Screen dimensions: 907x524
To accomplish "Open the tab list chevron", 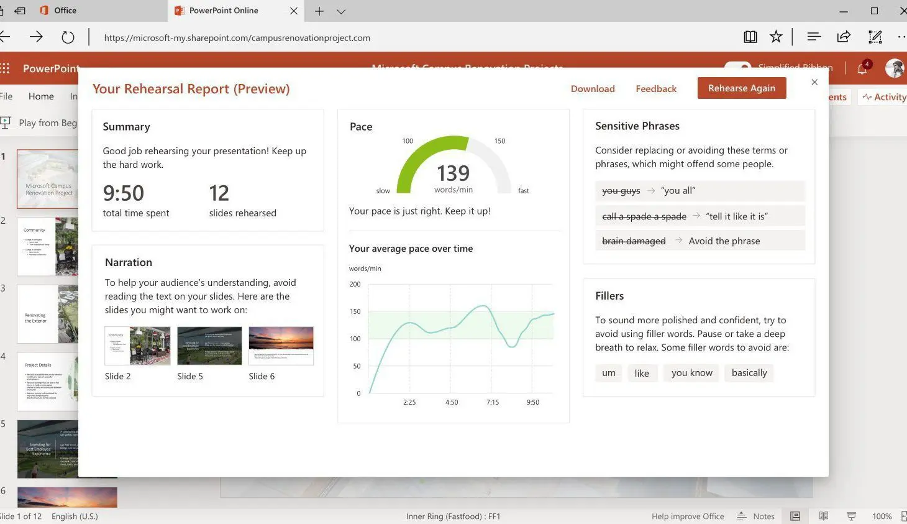I will (x=341, y=11).
